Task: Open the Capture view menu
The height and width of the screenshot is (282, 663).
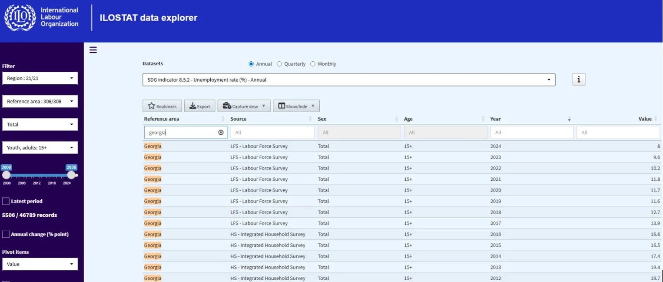Action: (x=244, y=106)
